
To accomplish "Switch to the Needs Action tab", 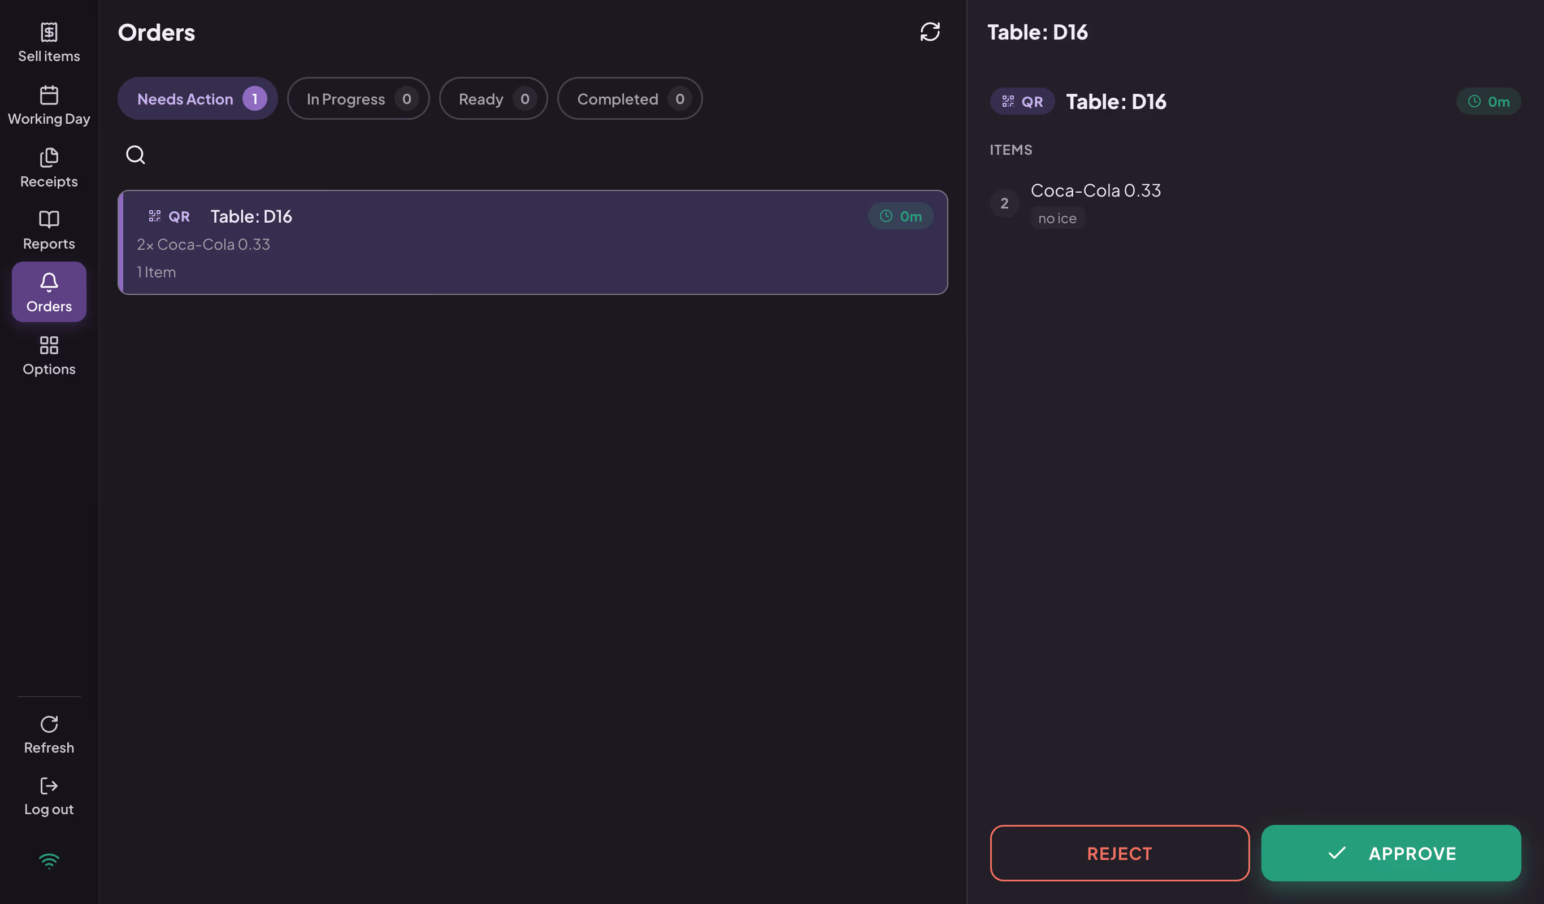I will tap(197, 98).
